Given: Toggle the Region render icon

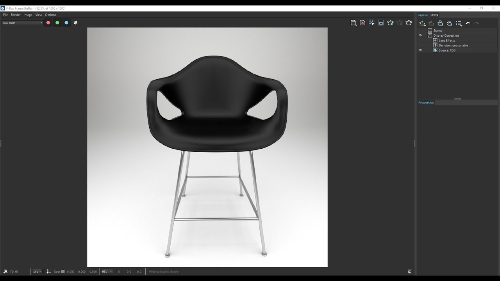Looking at the screenshot, I should 381,23.
